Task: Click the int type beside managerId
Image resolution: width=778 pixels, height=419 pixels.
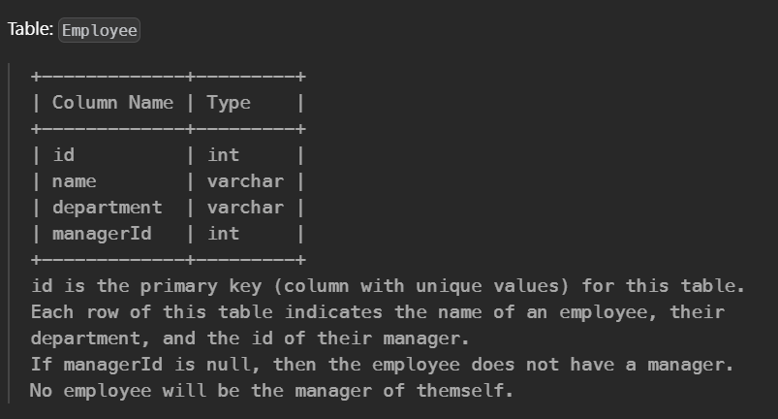Action: [223, 234]
